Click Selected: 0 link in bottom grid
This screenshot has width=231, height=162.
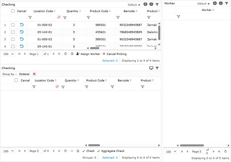[x=110, y=157]
